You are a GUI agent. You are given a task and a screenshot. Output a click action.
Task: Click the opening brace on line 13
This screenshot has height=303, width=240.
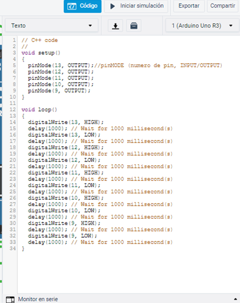coord(23,116)
